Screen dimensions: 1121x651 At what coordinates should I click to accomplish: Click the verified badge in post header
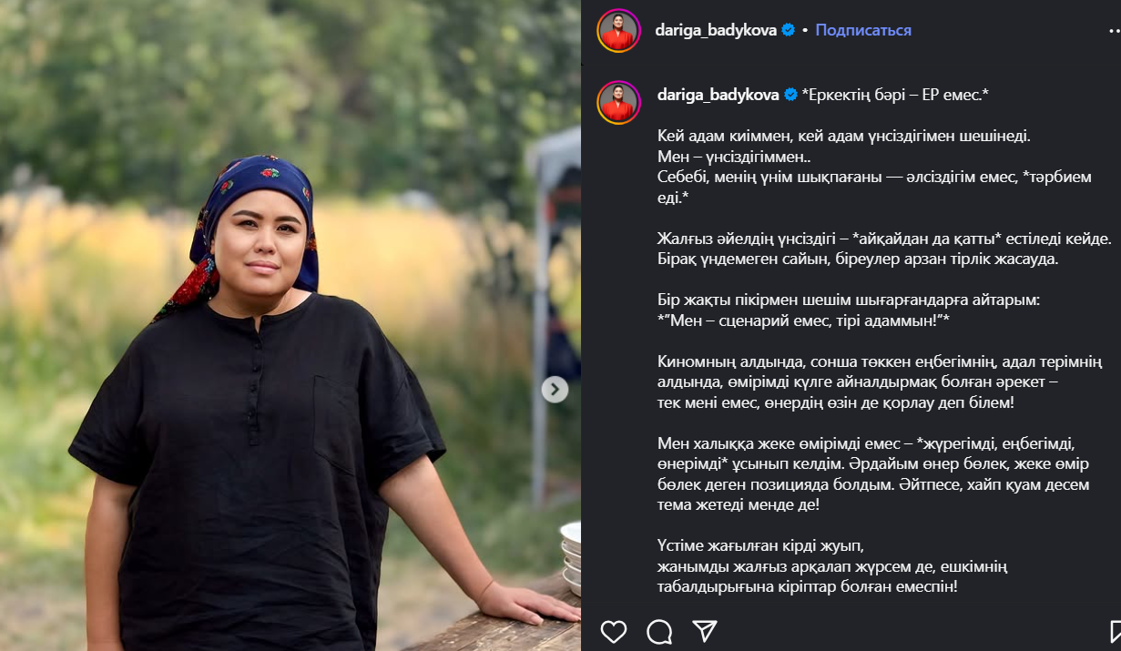click(x=788, y=30)
